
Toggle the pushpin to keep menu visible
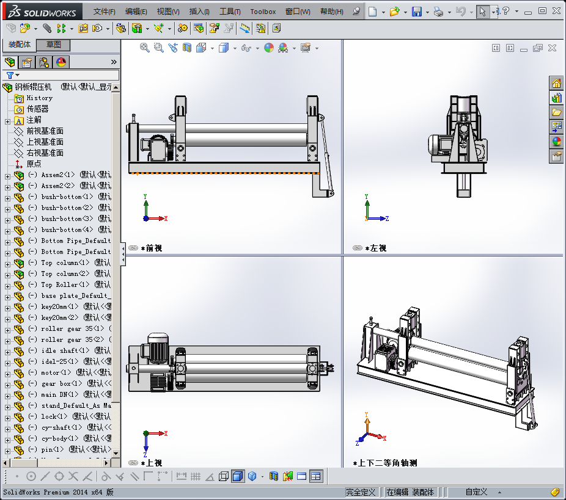356,11
